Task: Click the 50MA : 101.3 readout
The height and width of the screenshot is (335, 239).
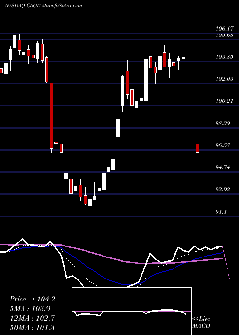Action: pos(32,327)
